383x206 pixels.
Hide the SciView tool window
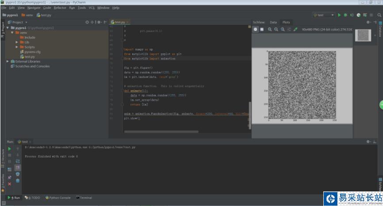[375, 22]
